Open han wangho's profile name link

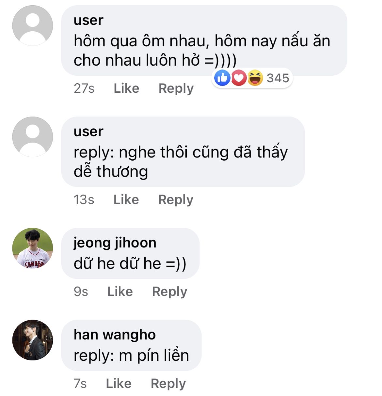(115, 335)
